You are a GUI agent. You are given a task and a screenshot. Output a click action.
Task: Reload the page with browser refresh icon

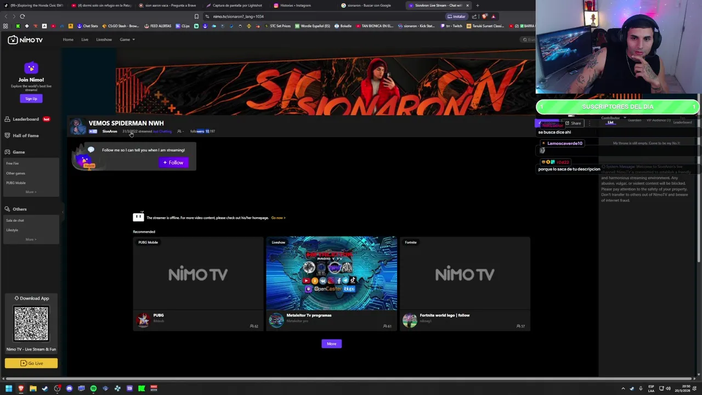tap(22, 16)
